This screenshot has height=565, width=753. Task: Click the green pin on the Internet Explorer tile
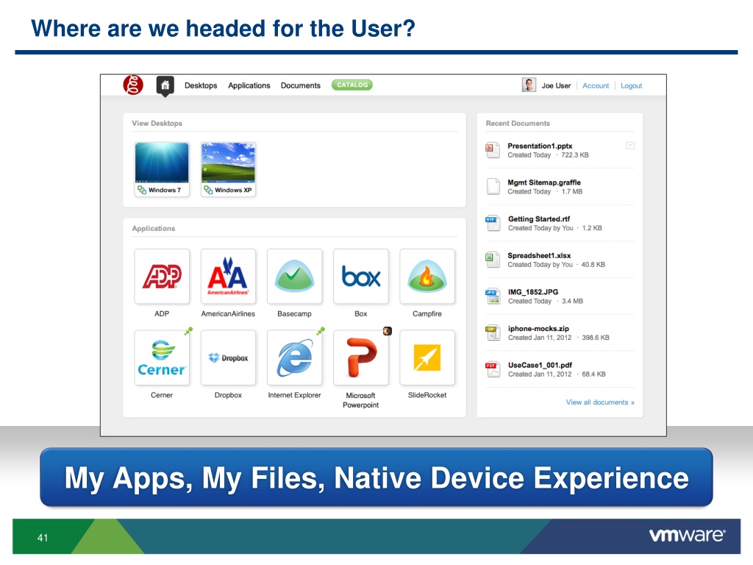point(321,330)
